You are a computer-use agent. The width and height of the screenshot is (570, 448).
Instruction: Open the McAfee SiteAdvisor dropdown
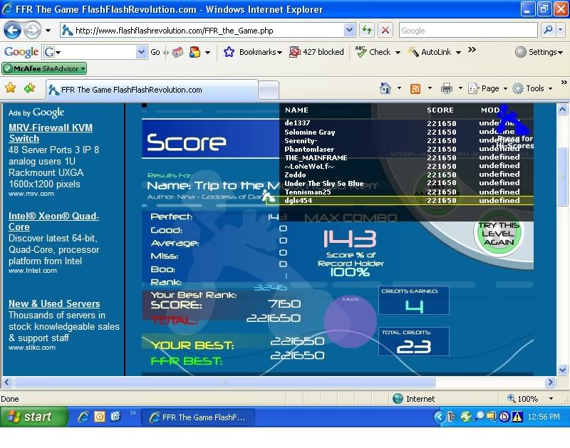pos(44,68)
